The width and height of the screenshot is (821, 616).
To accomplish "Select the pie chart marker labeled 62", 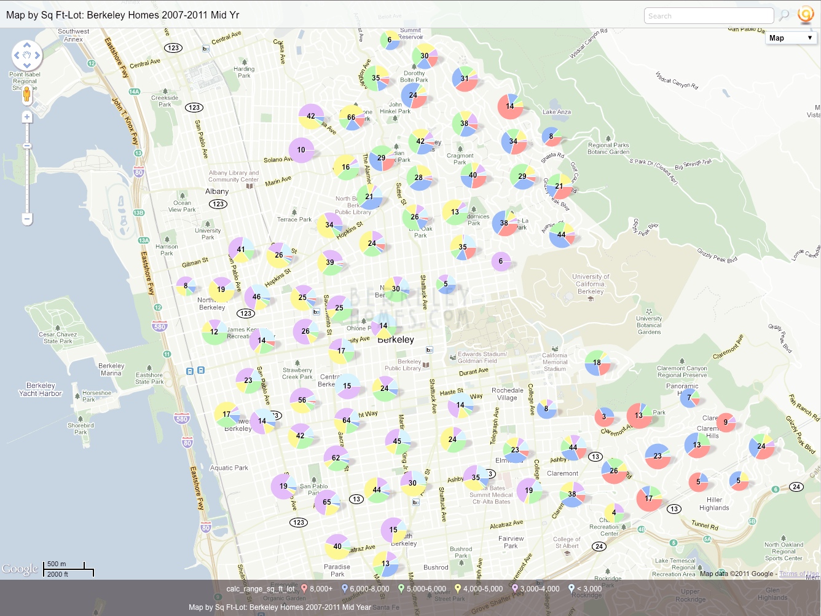I will point(336,458).
